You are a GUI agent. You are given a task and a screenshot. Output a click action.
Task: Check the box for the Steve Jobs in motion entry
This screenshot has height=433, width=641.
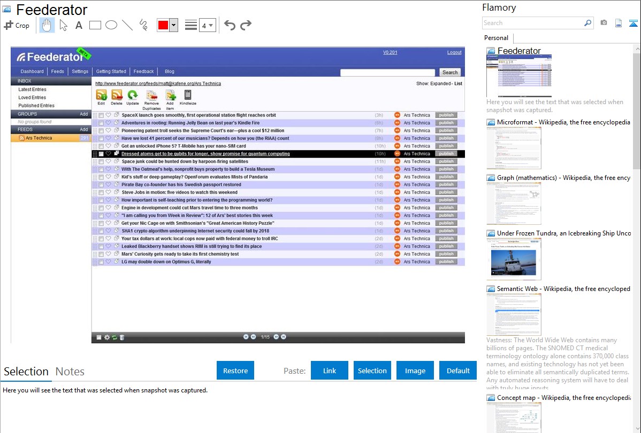click(x=101, y=193)
